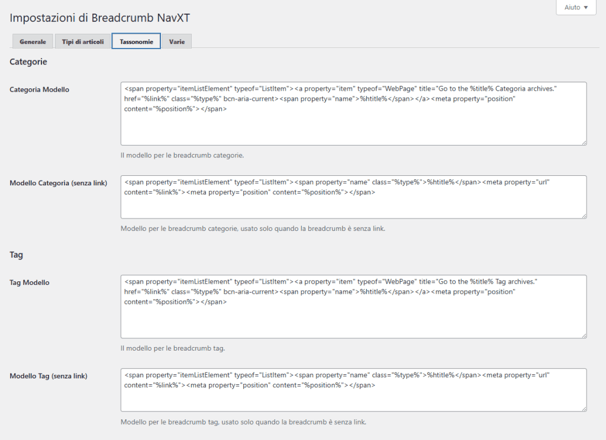Switch to the Varie tab
Viewport: 606px width, 440px height.
[176, 41]
